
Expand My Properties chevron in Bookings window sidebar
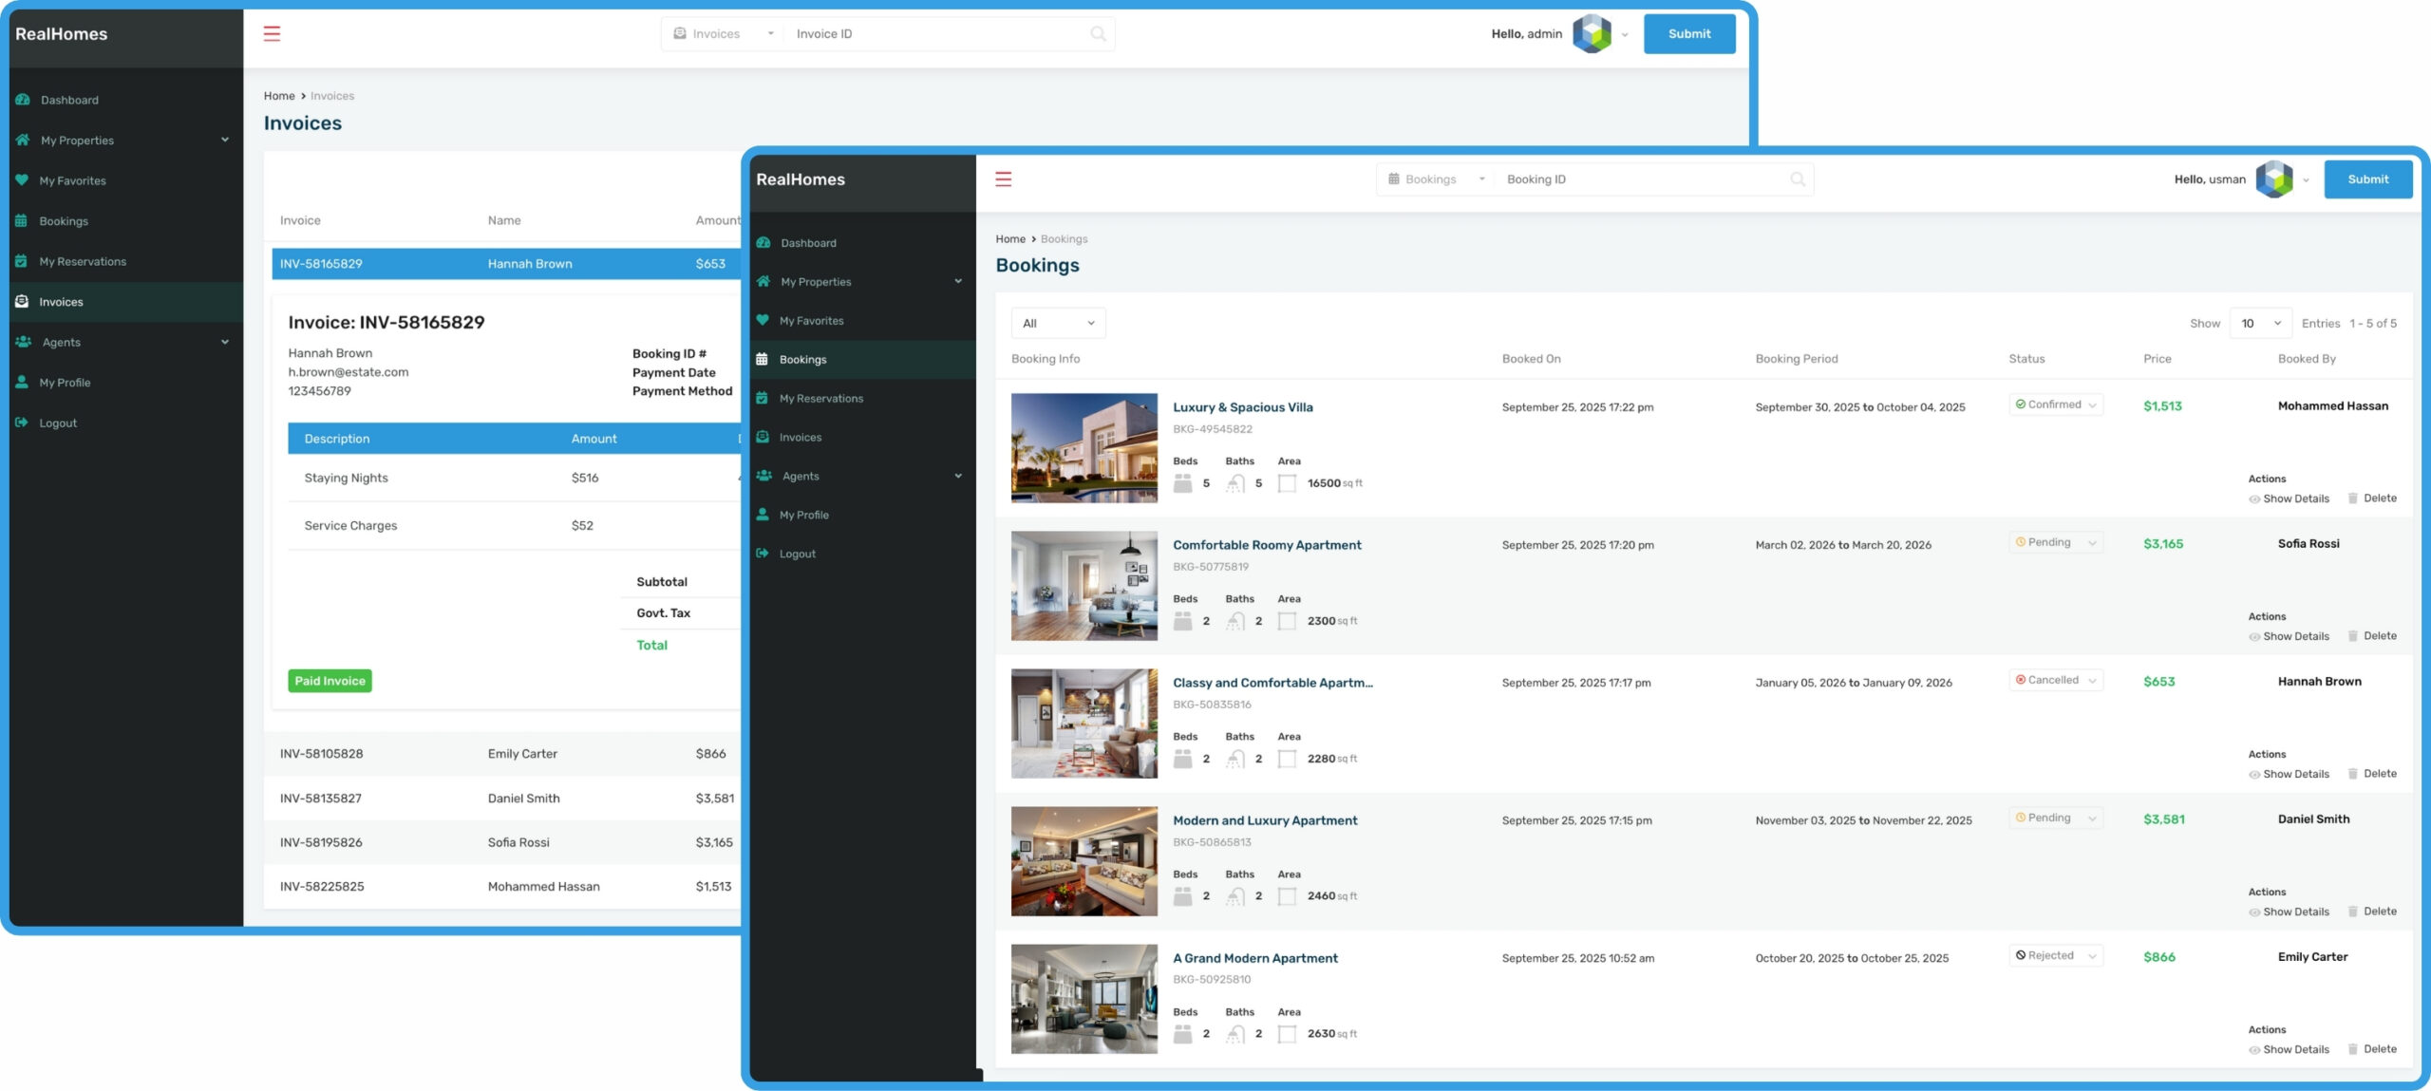point(958,281)
